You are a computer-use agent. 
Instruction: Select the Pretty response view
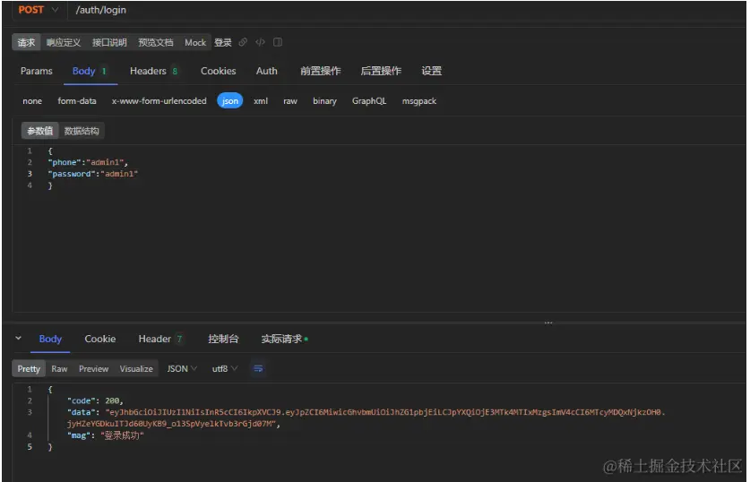pos(29,369)
